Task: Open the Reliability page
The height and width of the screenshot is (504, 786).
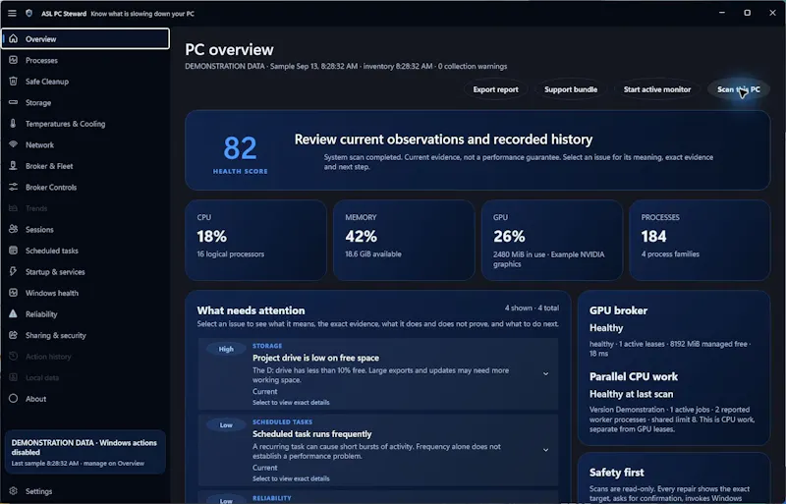Action: 85,314
